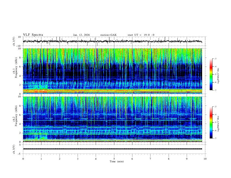231x178 pixels.
Task: Click the ch.2 Frequency (kHz) axis label
Action: coord(15,115)
